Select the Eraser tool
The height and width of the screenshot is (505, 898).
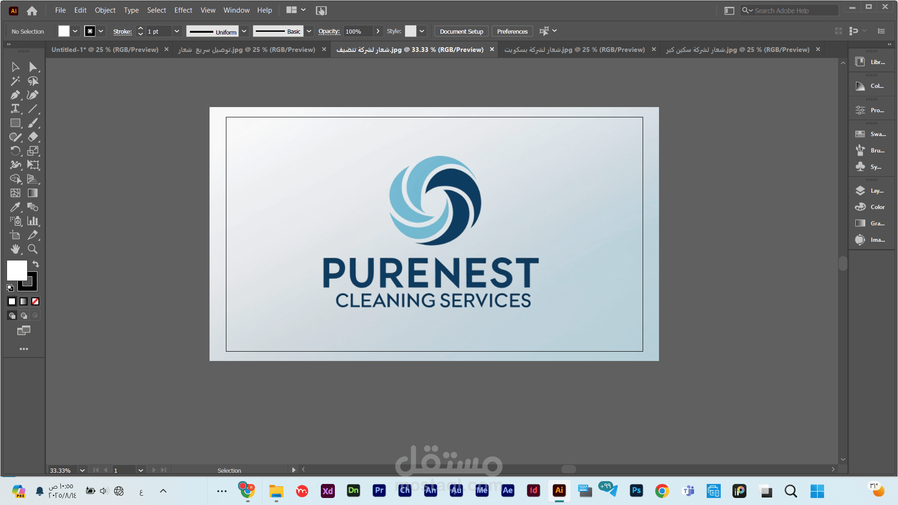[33, 137]
